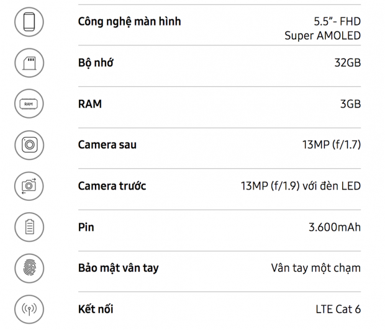Click the battery icon

[29, 227]
